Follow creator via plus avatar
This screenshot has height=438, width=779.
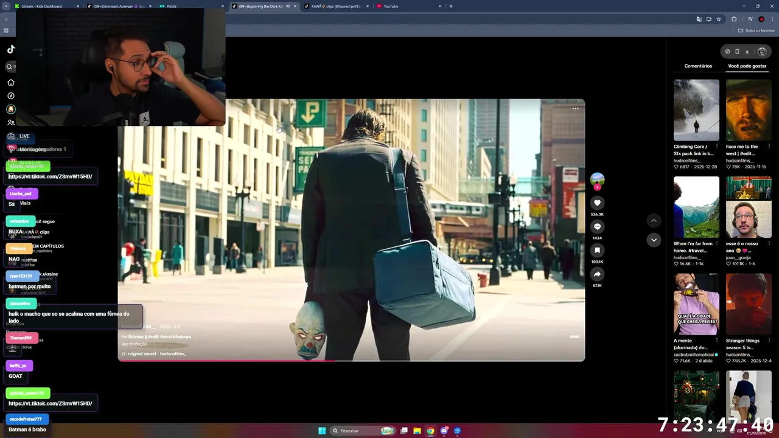[597, 187]
